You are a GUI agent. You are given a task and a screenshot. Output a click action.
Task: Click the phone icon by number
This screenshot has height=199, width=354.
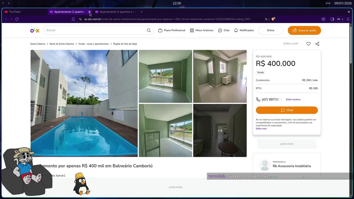pos(258,99)
